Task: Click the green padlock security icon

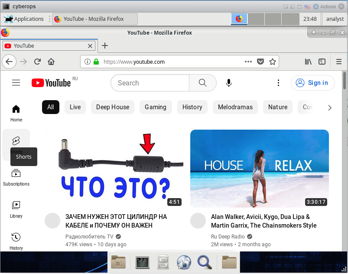Action: tap(96, 62)
